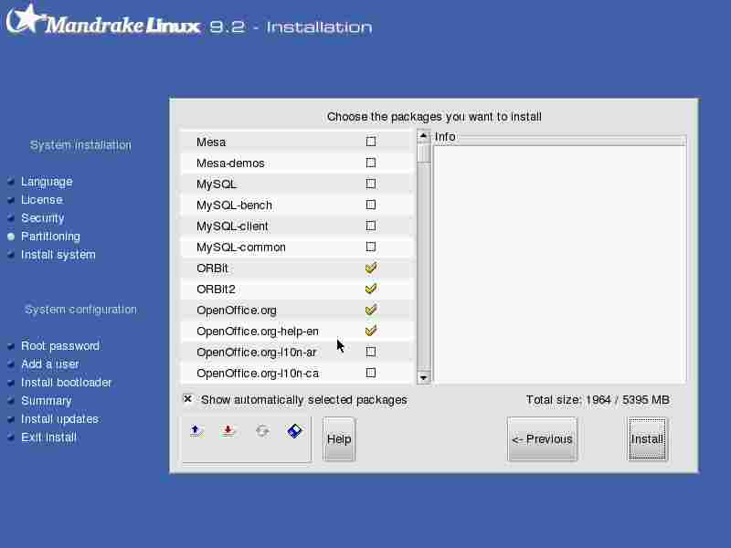The width and height of the screenshot is (731, 548).
Task: Select the Mesa-demos package name
Action: point(230,163)
